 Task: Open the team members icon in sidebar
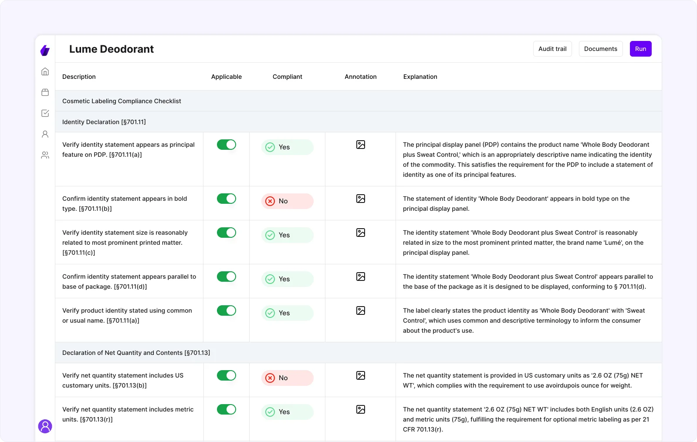tap(45, 155)
